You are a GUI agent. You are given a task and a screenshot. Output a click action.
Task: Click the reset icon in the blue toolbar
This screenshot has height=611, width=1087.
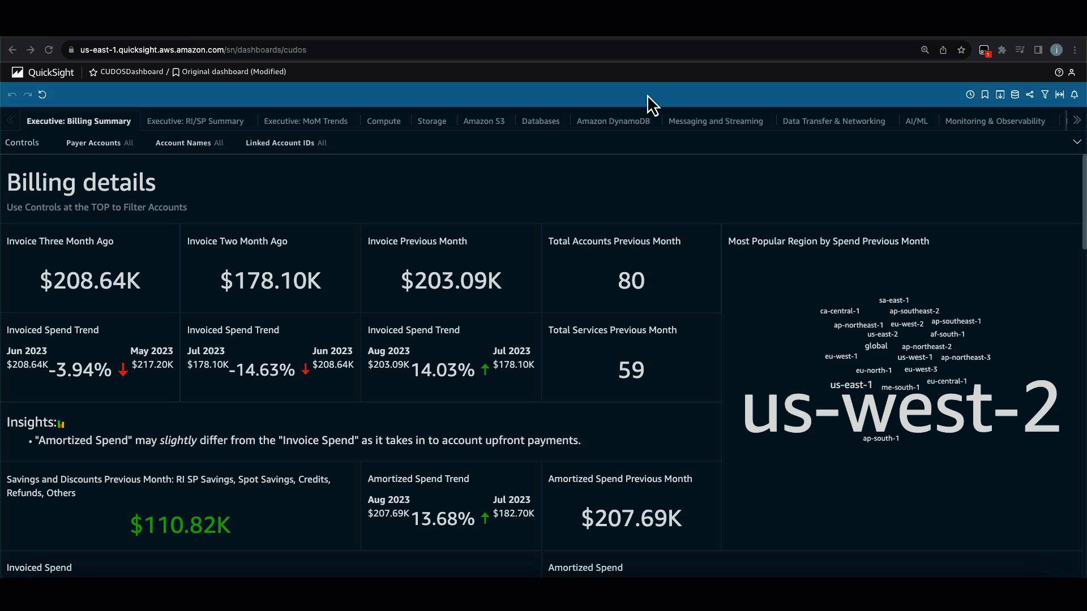(x=42, y=94)
